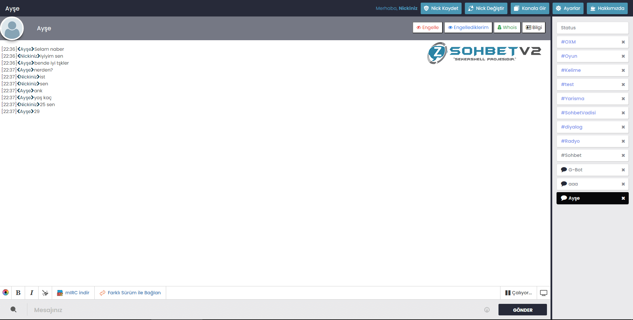Screen dimensions: 633x320
Task: Open the Hakkımızda page
Action: [607, 8]
